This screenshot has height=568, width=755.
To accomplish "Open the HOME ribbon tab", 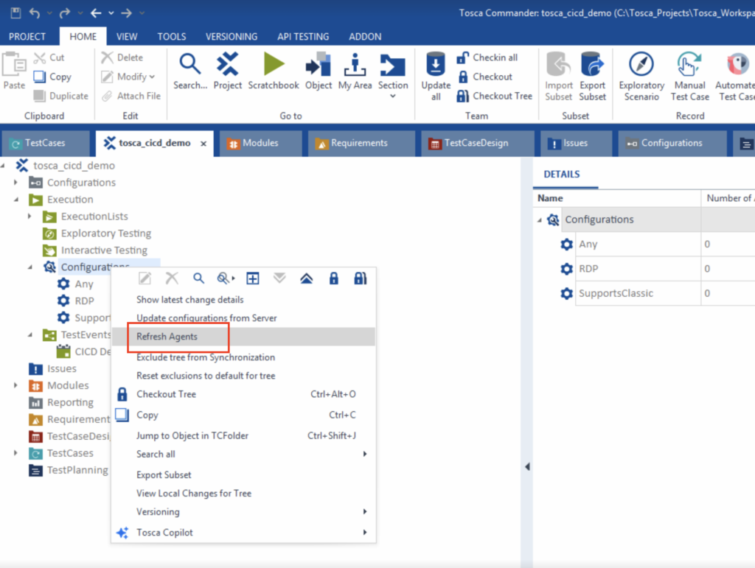I will pos(83,37).
